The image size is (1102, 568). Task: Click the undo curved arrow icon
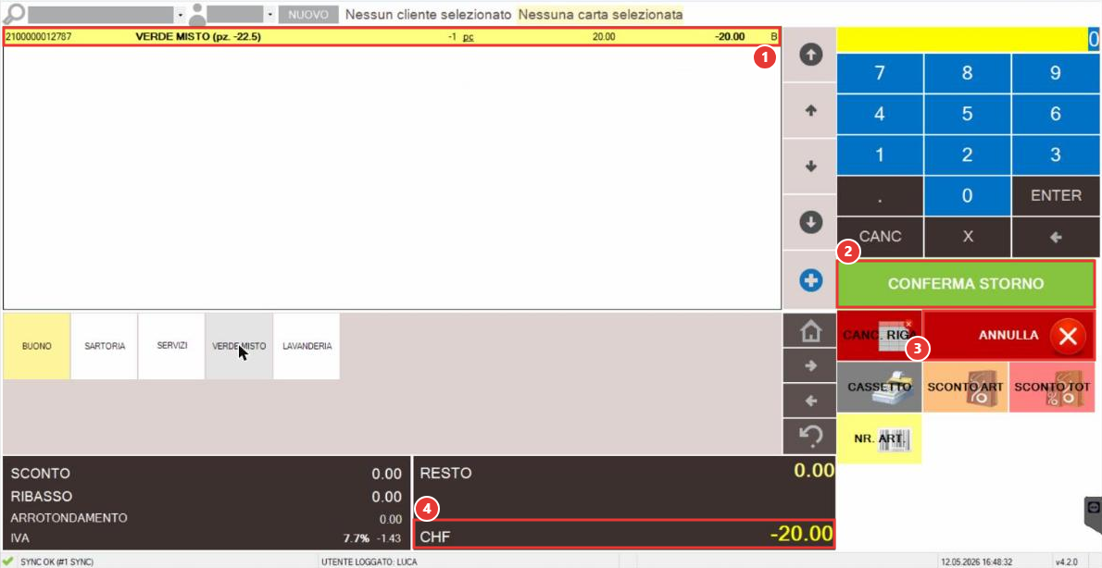click(811, 437)
